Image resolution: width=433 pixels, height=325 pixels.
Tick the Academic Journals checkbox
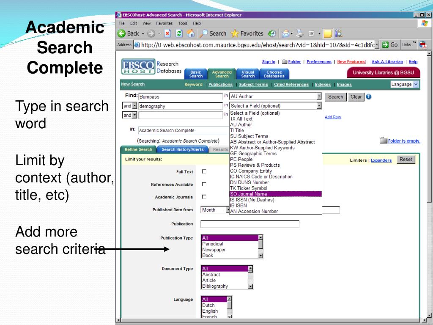(204, 197)
